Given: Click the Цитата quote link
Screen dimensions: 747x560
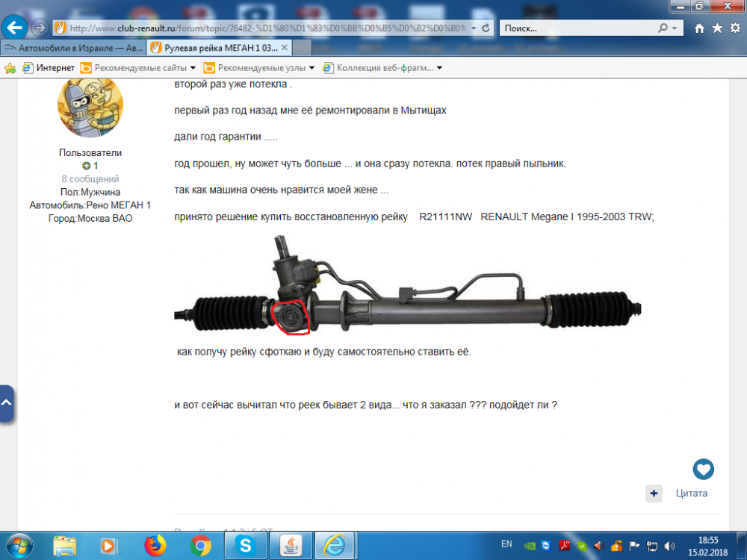Looking at the screenshot, I should click(x=691, y=494).
